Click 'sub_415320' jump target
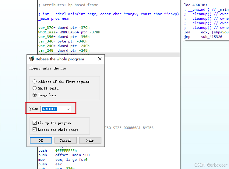Screen dimensions: 229x169 tap(212, 37)
